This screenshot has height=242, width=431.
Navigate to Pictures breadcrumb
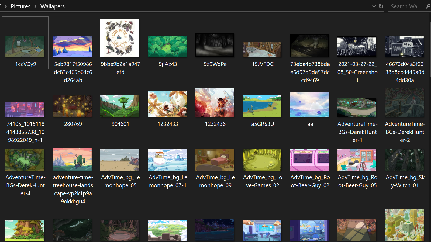[x=20, y=6]
